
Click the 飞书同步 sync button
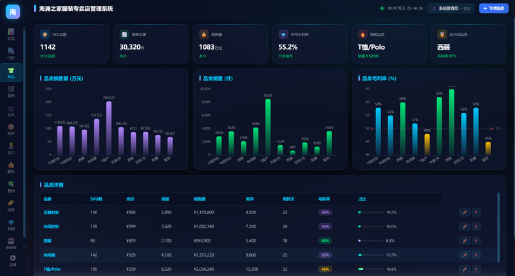click(x=494, y=8)
